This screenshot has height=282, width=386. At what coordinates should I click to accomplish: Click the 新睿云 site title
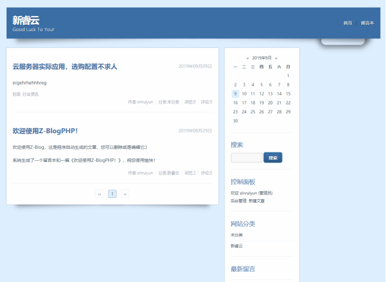(26, 20)
